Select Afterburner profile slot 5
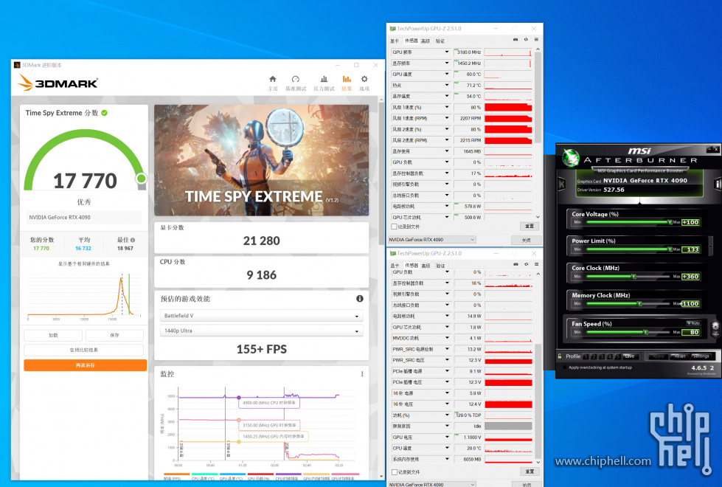This screenshot has width=722, height=487. (617, 356)
